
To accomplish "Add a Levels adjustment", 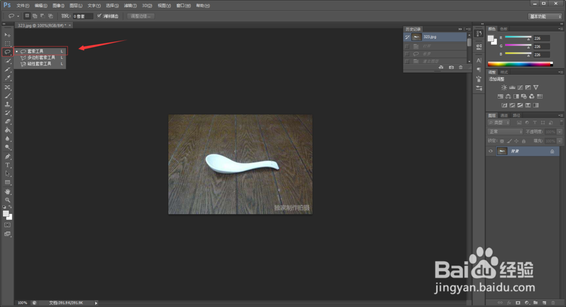I will pos(512,87).
